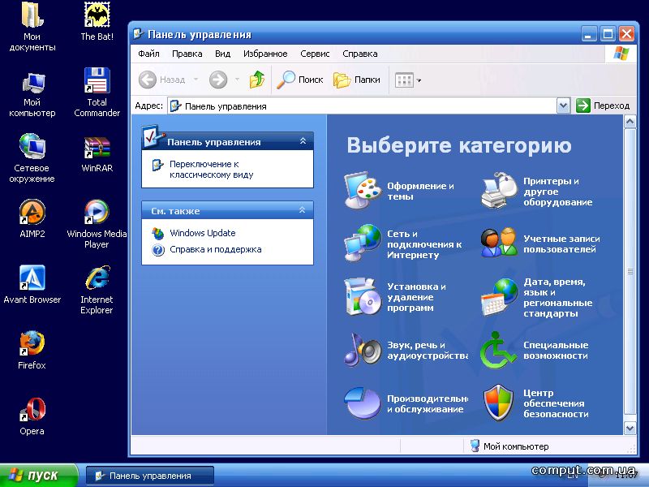
Task: Open the Оформление и темы category icon
Action: 363,191
